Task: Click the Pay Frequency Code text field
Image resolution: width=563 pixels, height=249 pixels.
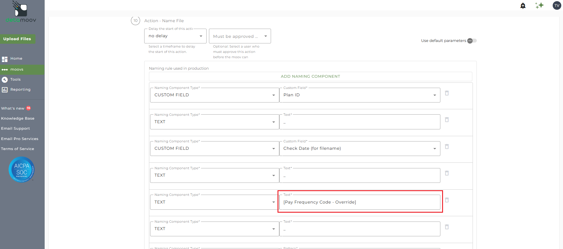Action: [359, 202]
